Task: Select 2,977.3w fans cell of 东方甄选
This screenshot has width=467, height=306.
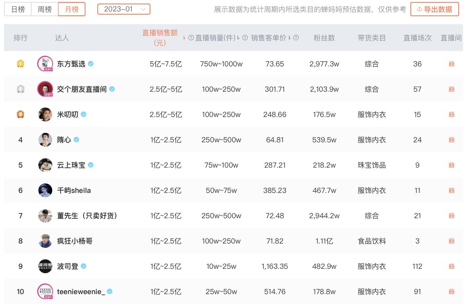Action: click(325, 64)
